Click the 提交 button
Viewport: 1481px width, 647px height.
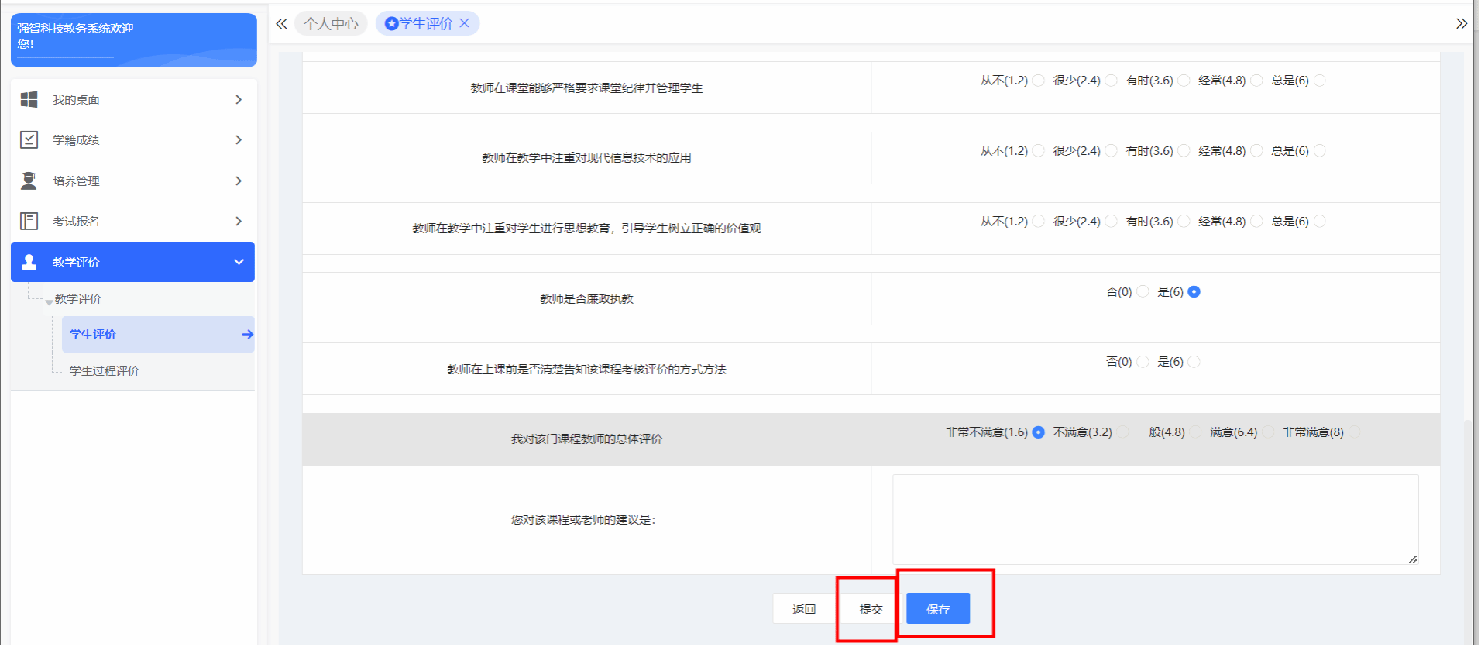click(871, 609)
